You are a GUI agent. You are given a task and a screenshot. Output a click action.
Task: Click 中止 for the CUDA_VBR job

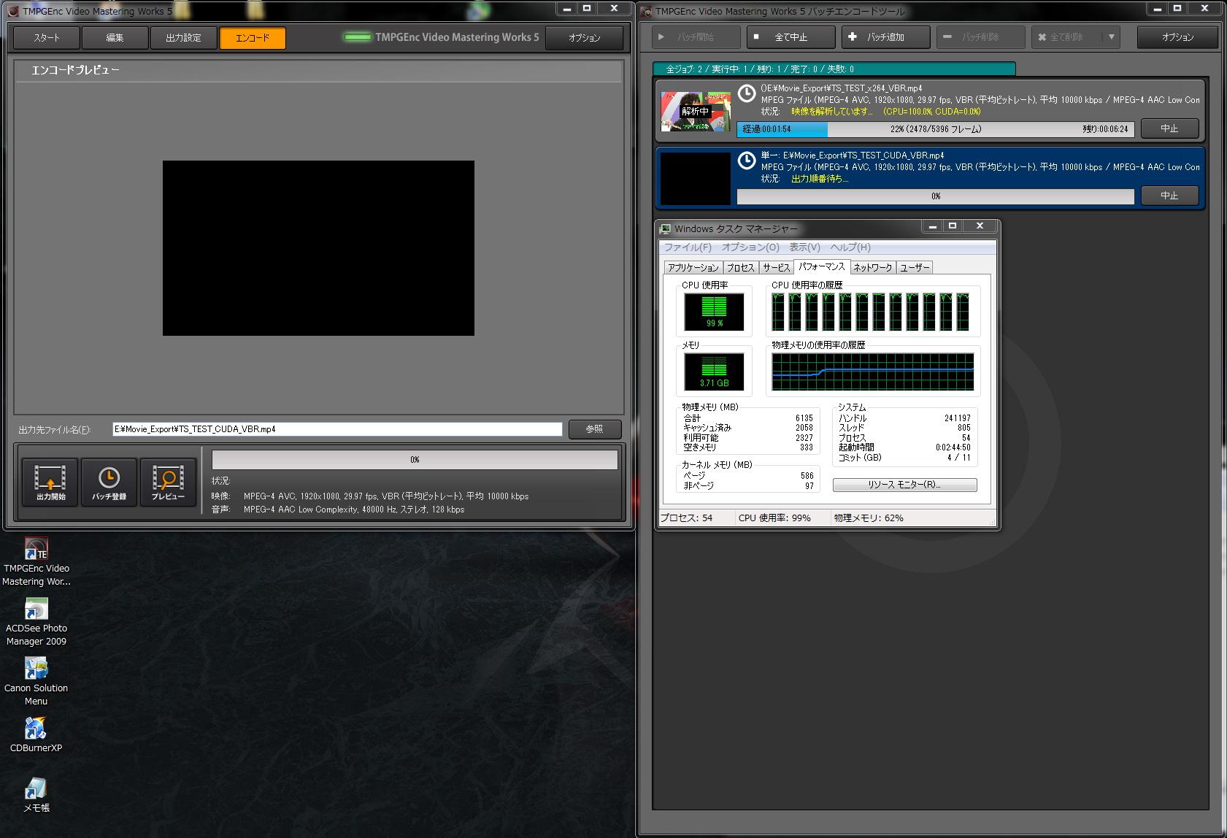tap(1169, 196)
